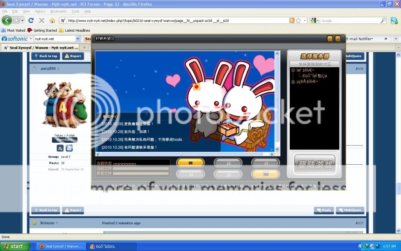Viewport: 401px width, 251px height.
Task: Click the news item mentioning hosts
Action: (142, 140)
